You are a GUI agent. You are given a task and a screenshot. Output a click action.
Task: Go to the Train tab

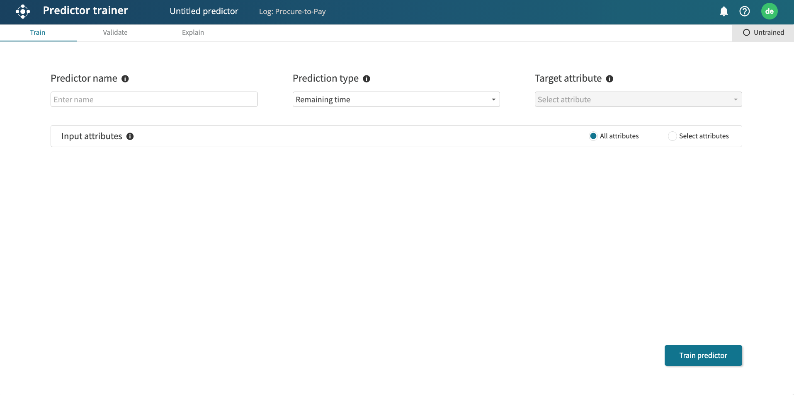pyautogui.click(x=38, y=32)
